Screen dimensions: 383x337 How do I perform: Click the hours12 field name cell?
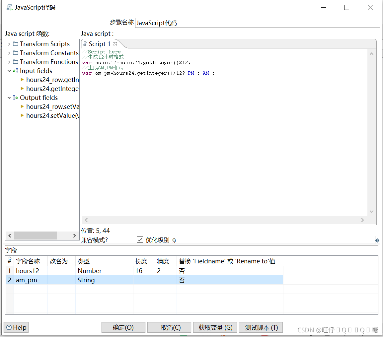tap(31, 271)
